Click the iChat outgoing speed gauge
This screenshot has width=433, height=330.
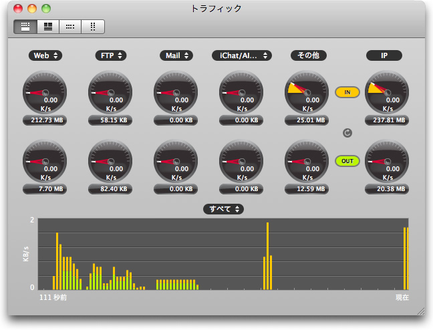point(241,161)
